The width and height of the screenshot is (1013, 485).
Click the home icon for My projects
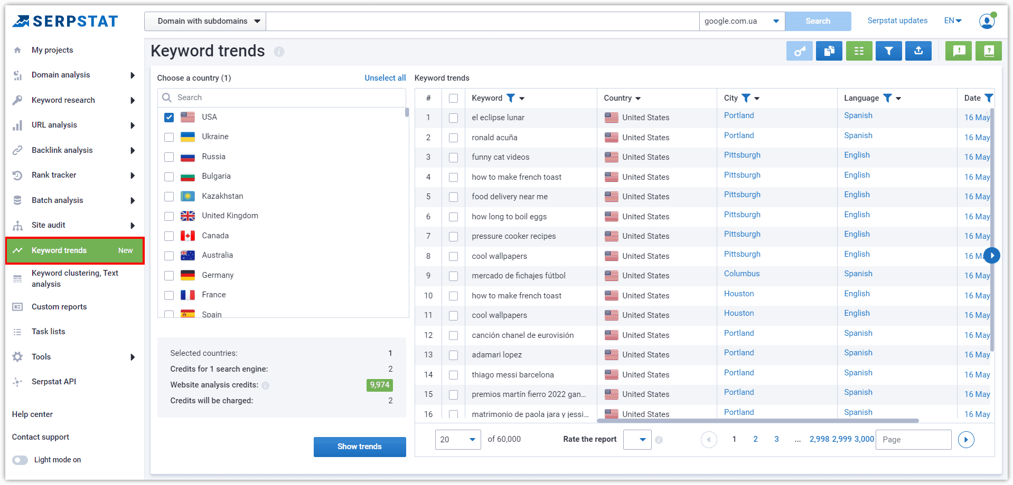17,50
